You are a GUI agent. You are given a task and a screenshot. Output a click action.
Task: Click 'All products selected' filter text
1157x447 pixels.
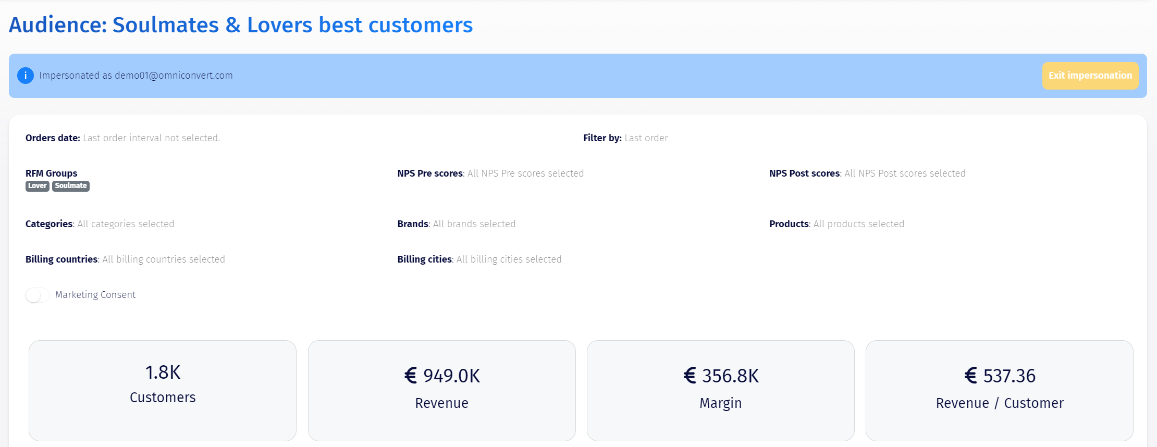point(859,224)
